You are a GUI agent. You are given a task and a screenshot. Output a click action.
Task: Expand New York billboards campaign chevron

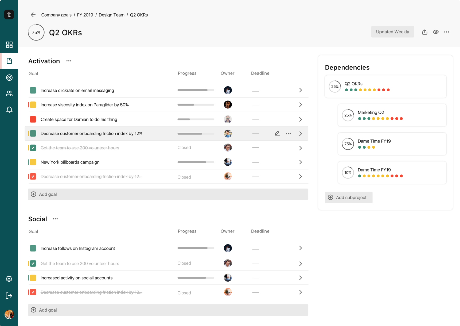[x=301, y=162]
